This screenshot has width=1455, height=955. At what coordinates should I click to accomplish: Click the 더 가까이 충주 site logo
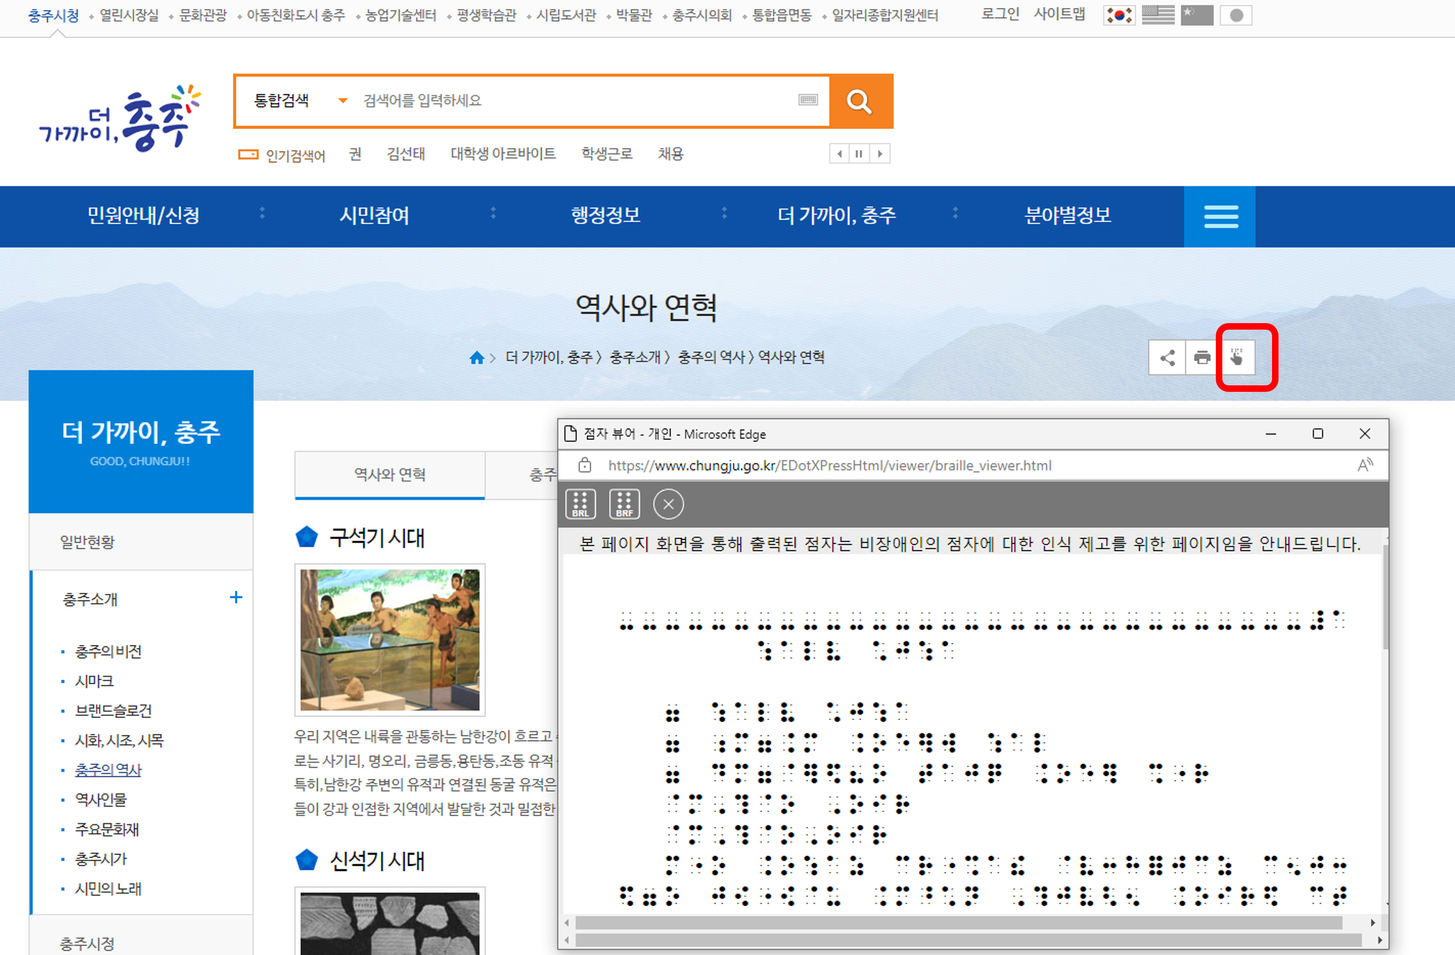point(120,118)
